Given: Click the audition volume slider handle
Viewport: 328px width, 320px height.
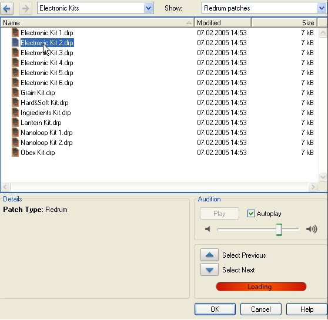Looking at the screenshot, I should pyautogui.click(x=279, y=230).
